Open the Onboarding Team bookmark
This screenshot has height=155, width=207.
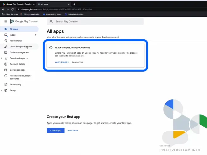click(x=53, y=14)
